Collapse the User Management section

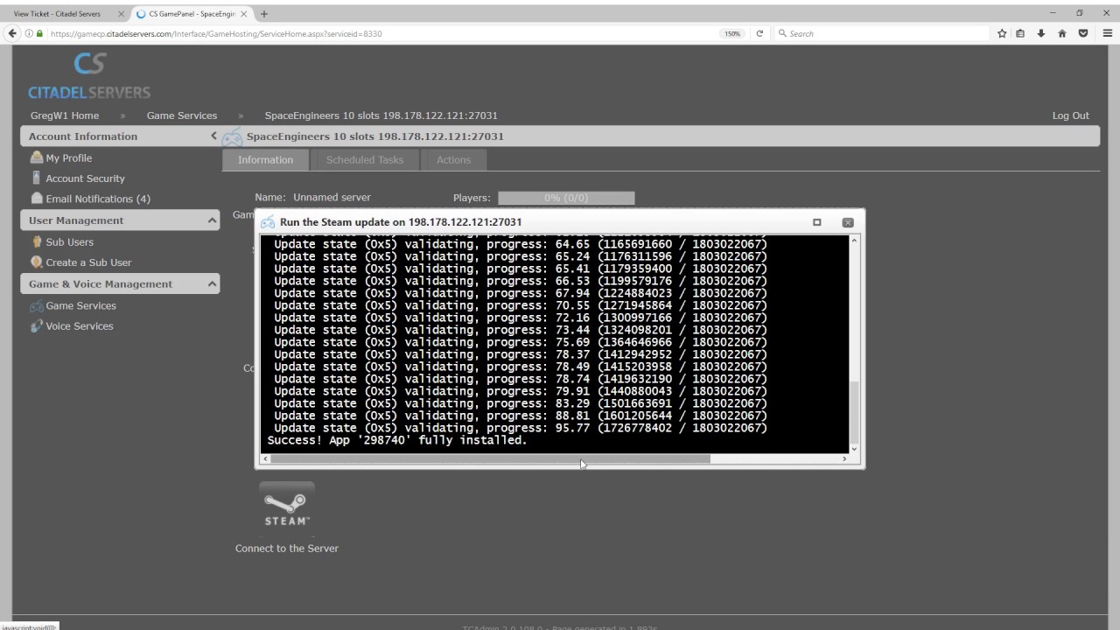[x=212, y=220]
